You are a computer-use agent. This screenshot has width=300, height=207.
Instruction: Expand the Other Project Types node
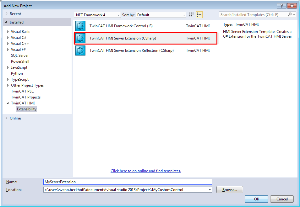tap(8, 85)
